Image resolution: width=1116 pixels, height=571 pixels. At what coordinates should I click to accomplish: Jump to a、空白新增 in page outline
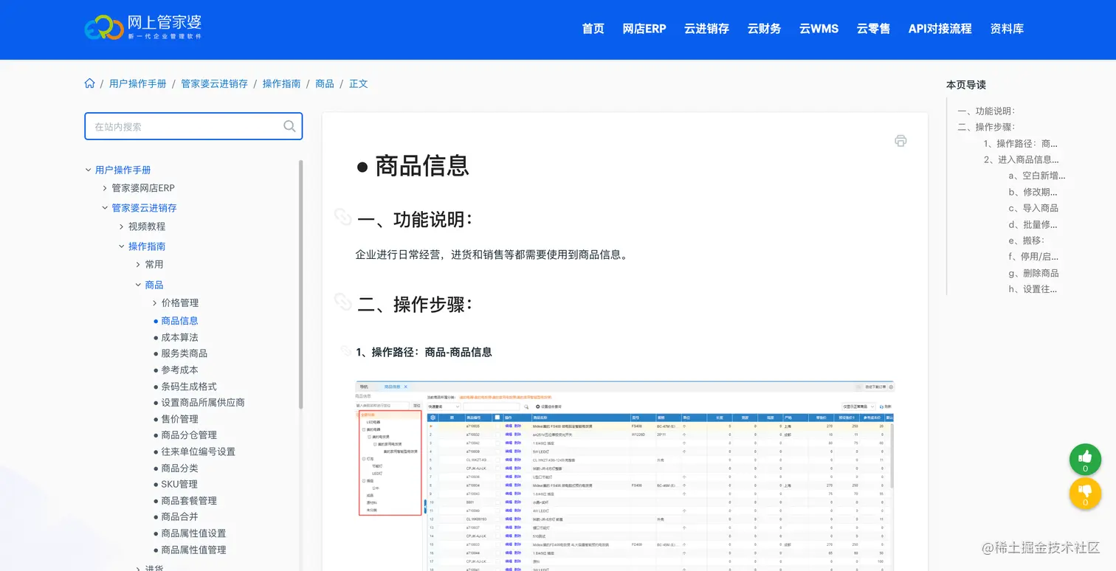(x=1037, y=176)
